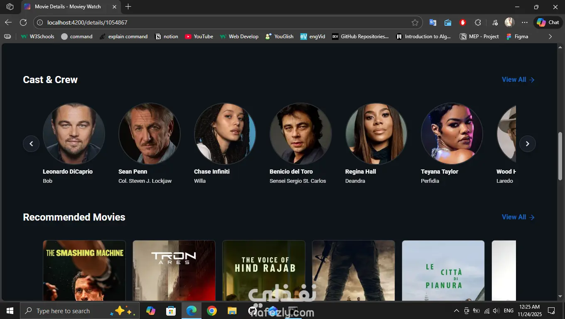Select Teyana Taylor's cast photo

coord(452,134)
